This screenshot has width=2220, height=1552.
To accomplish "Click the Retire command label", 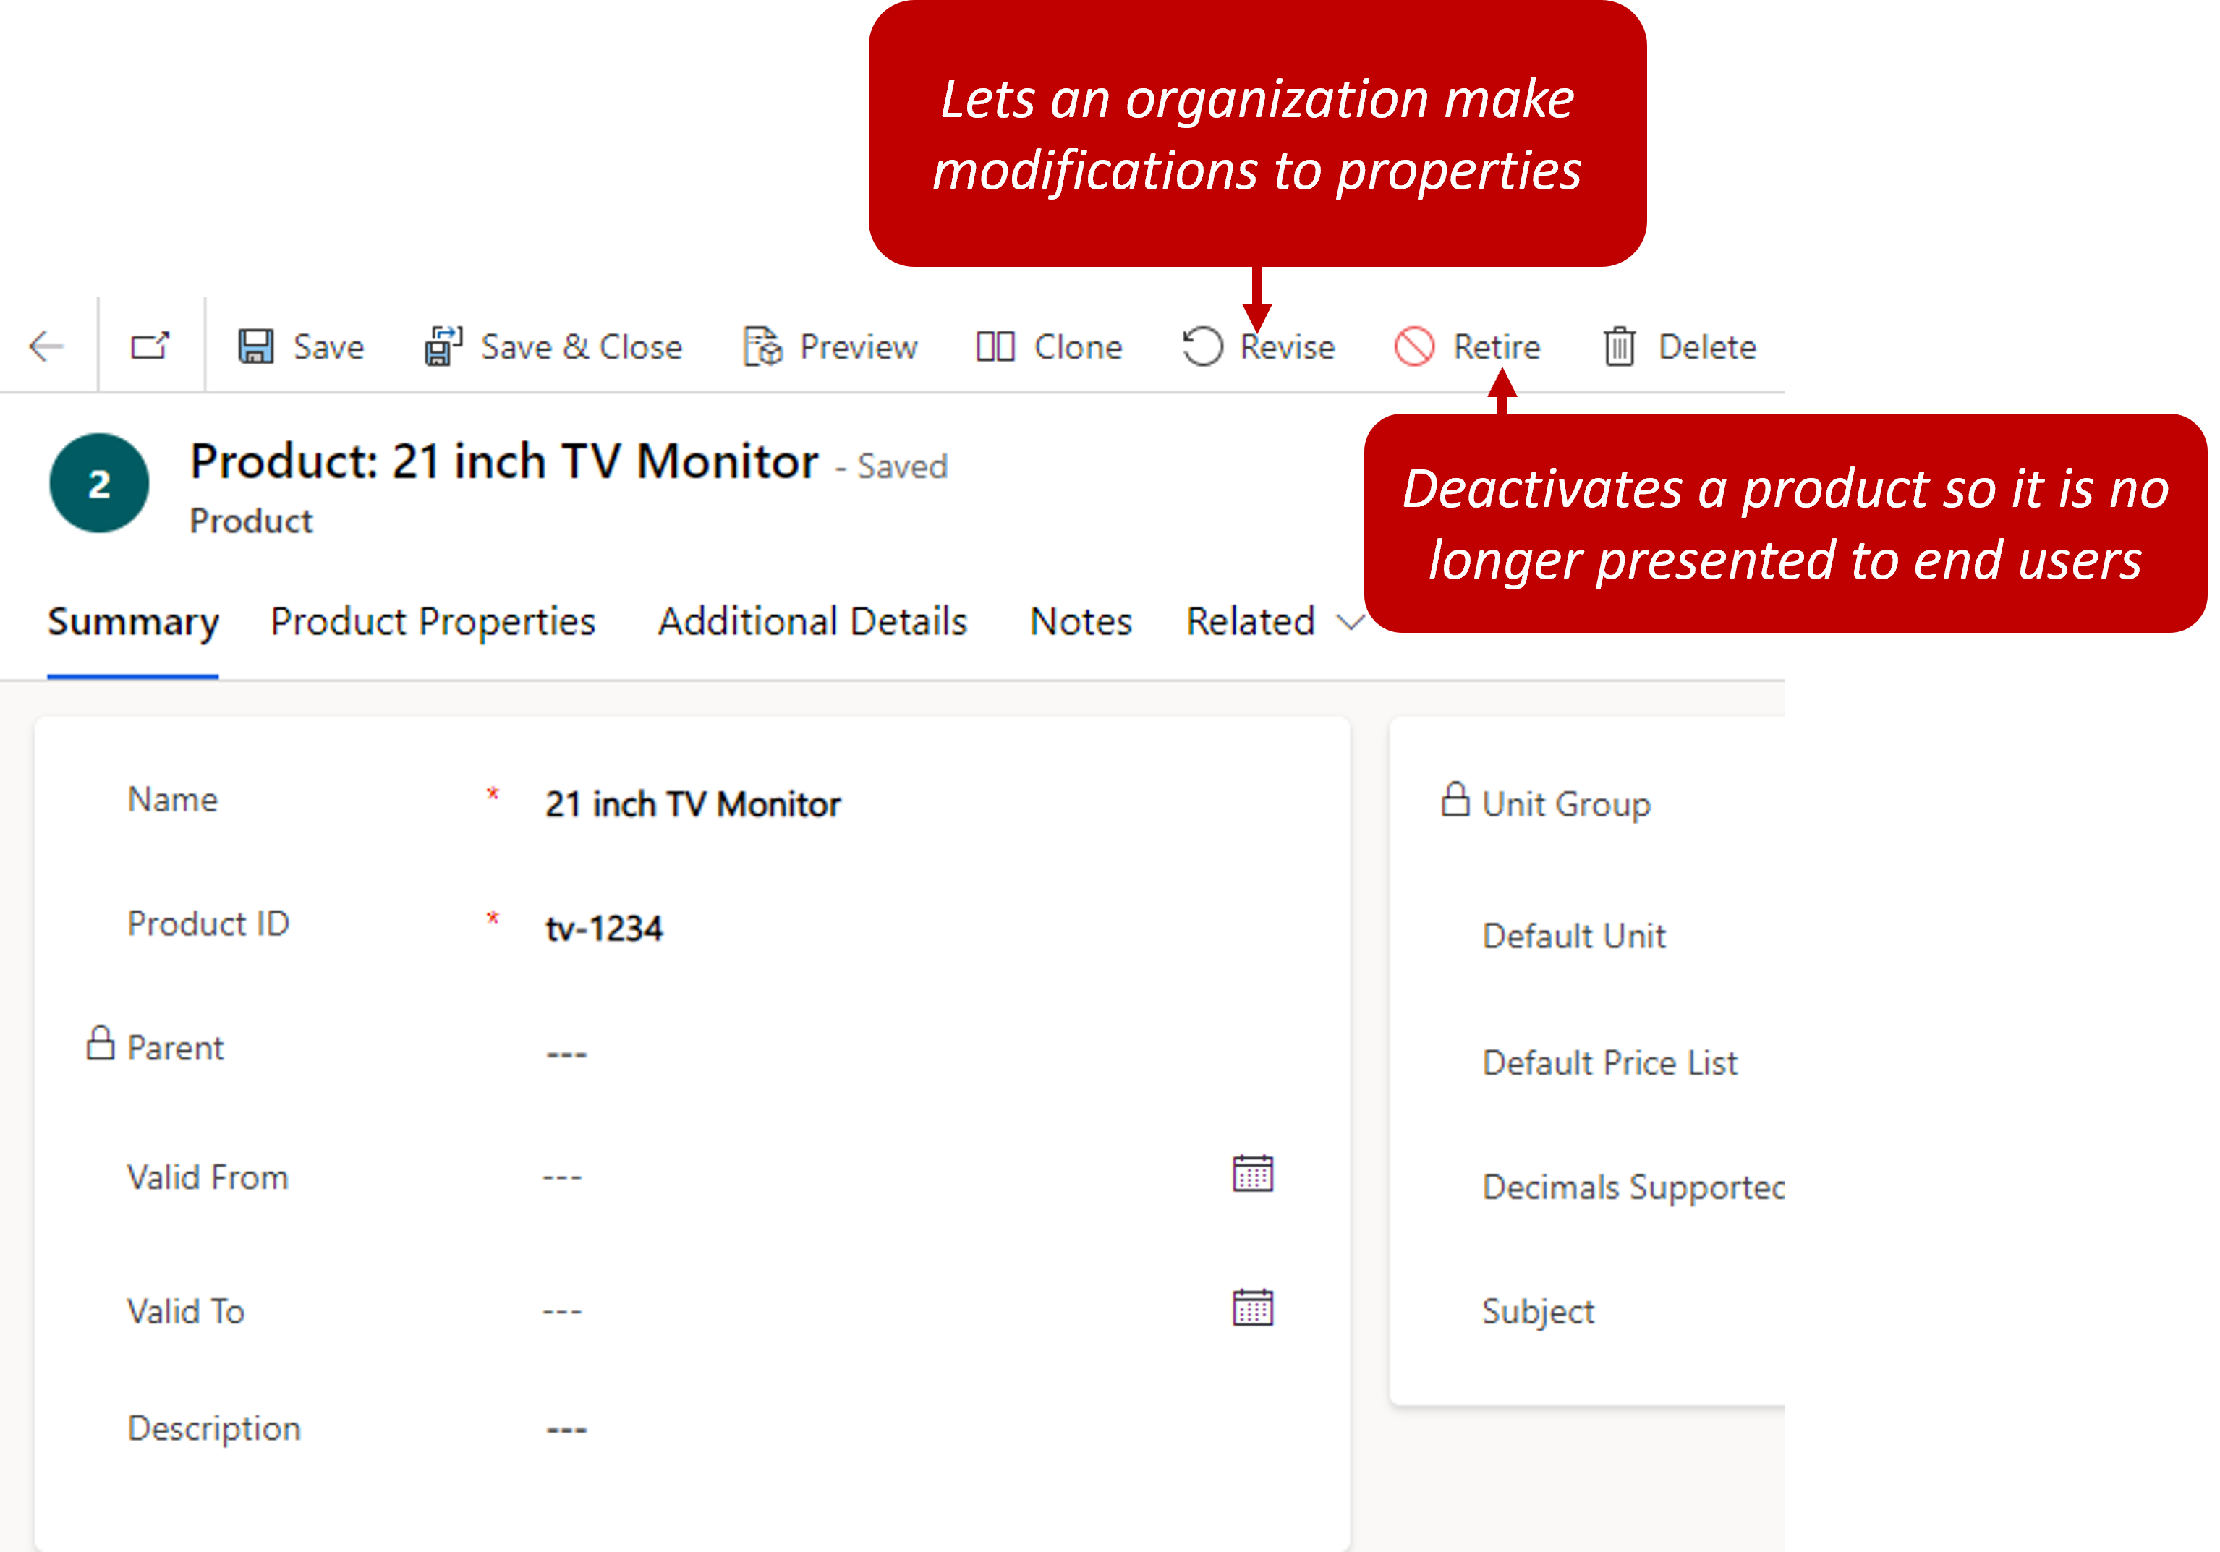I will click(1497, 347).
